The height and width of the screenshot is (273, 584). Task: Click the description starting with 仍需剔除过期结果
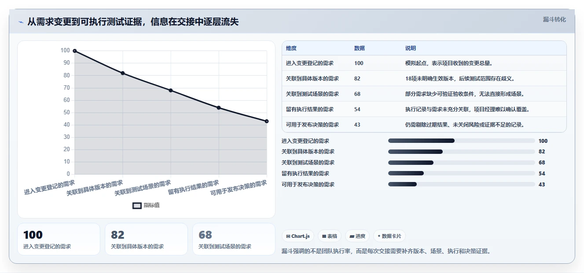click(x=465, y=125)
